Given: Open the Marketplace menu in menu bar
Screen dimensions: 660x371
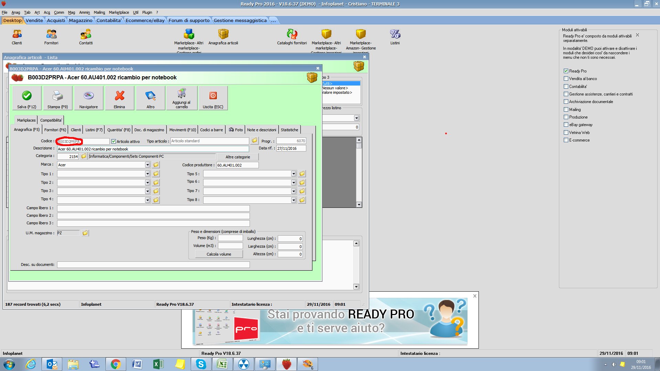Looking at the screenshot, I should click(x=119, y=12).
